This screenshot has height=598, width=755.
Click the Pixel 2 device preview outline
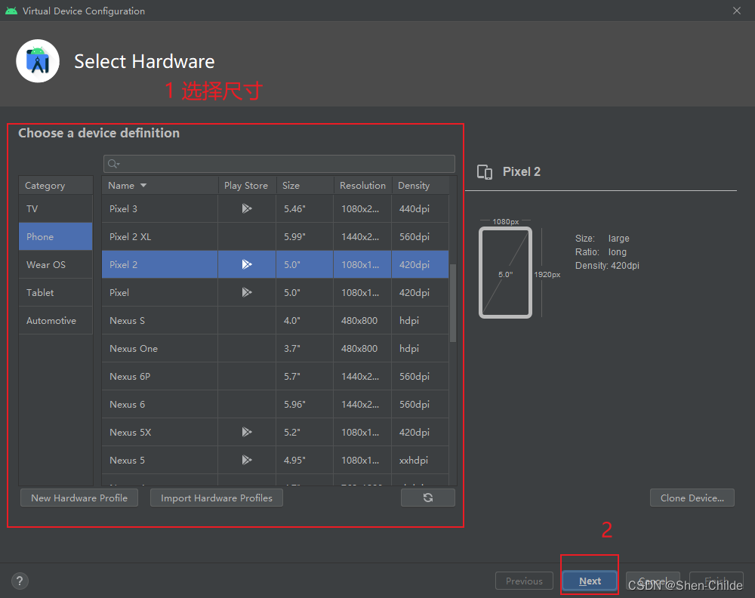506,273
